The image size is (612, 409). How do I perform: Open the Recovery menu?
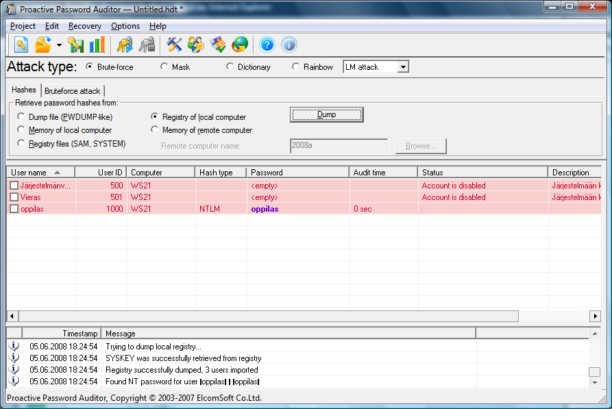click(x=85, y=26)
